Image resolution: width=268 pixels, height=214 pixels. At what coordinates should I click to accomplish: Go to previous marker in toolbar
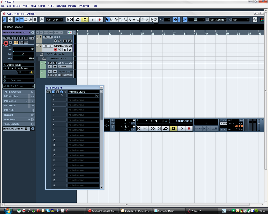point(68,20)
